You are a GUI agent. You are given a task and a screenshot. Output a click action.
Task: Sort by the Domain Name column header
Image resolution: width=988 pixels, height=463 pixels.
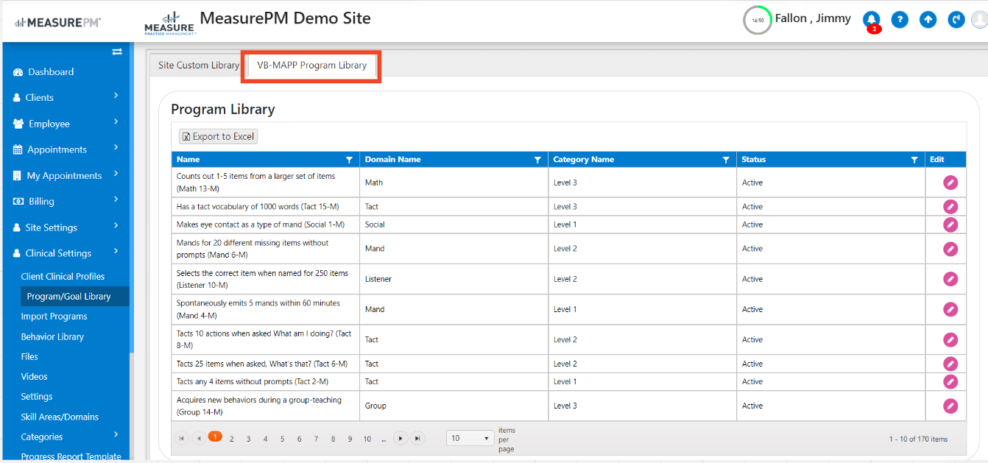pyautogui.click(x=393, y=160)
